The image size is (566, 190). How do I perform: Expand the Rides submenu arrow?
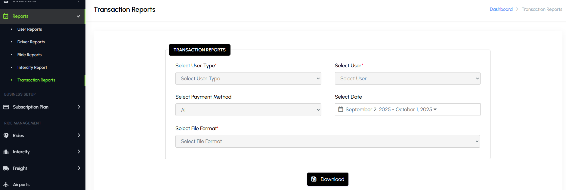79,136
